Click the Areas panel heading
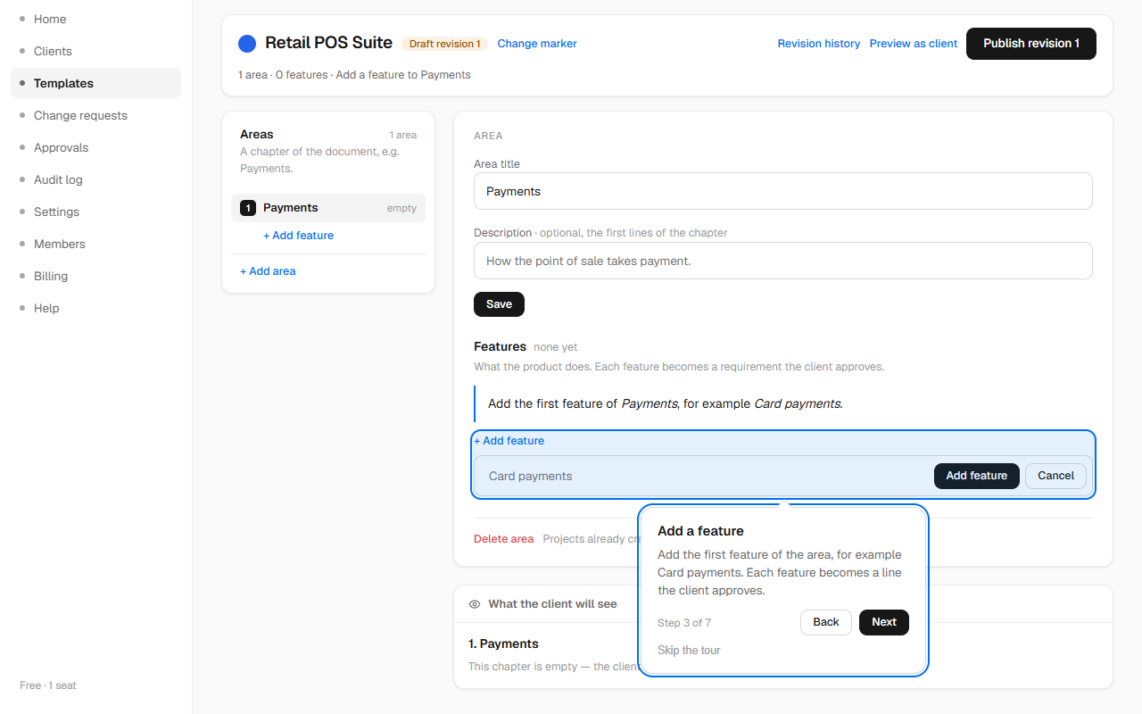 [257, 134]
